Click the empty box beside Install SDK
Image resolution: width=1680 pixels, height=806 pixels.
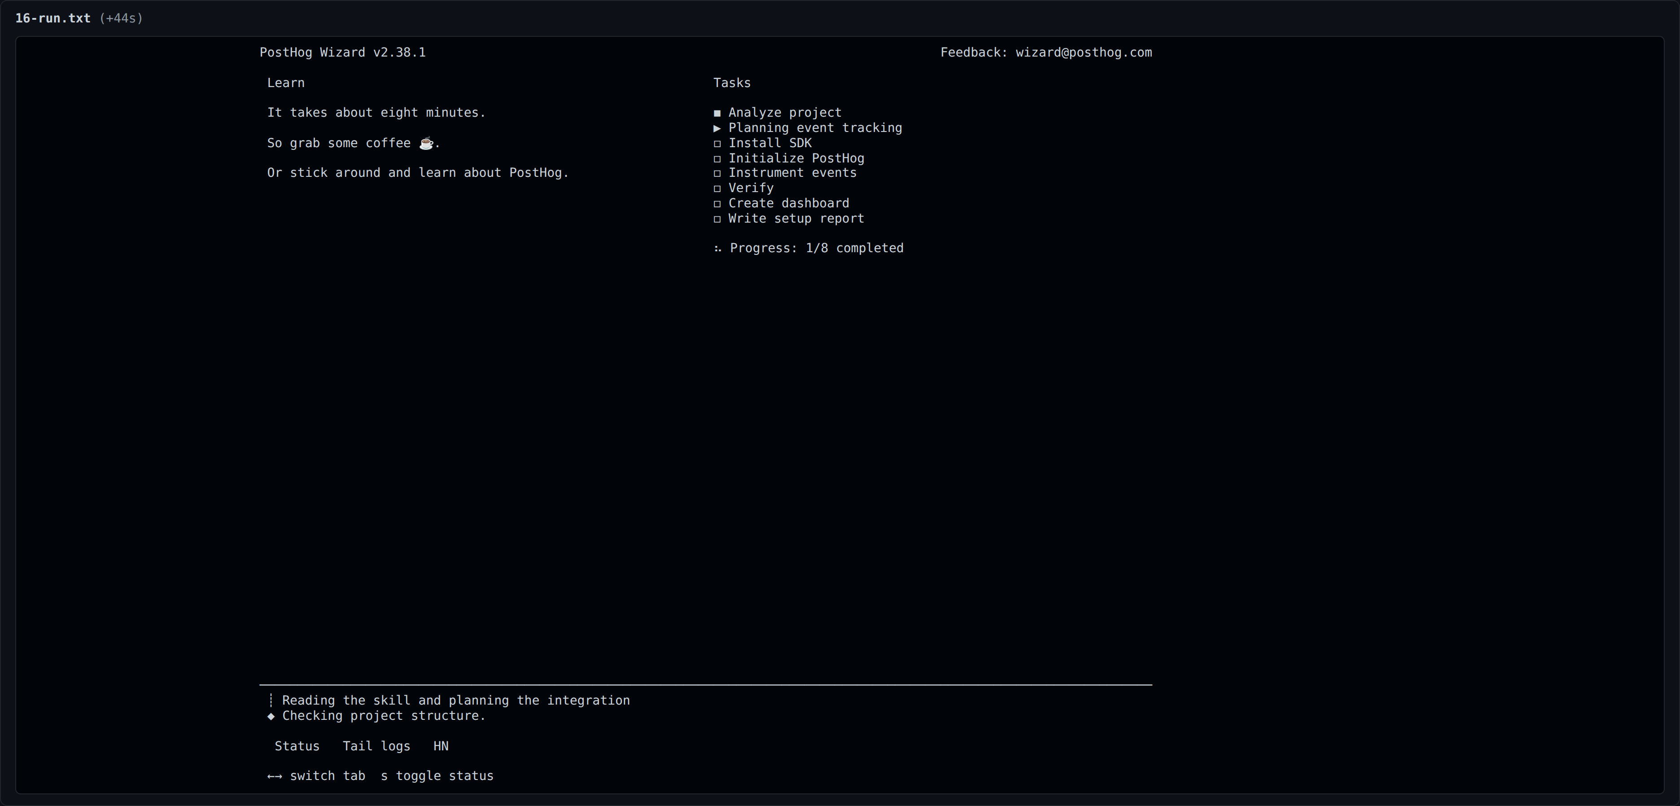tap(717, 144)
